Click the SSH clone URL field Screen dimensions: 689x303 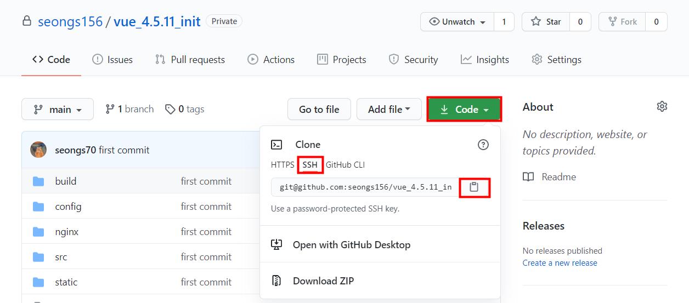point(365,187)
